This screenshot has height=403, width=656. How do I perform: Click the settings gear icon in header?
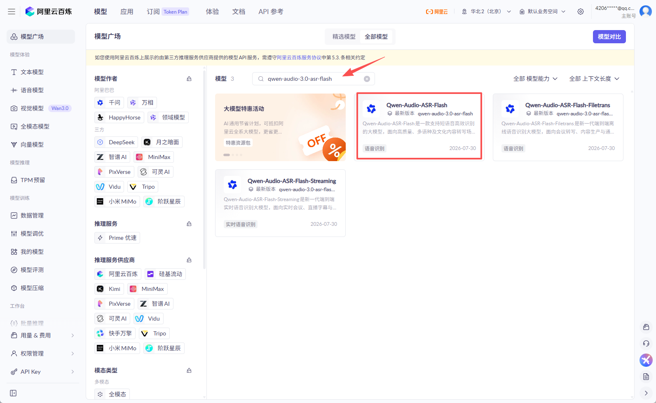[x=581, y=12]
